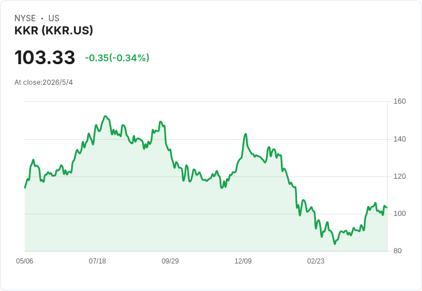Click the 140 price level label
The width and height of the screenshot is (422, 291).
[400, 139]
